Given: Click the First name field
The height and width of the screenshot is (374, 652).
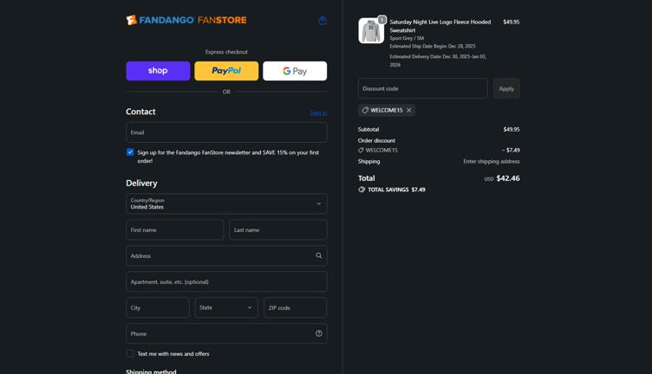Looking at the screenshot, I should tap(174, 229).
